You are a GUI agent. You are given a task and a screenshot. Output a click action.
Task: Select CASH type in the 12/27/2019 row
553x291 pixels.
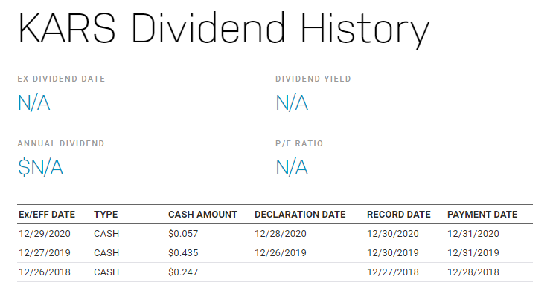pyautogui.click(x=106, y=253)
